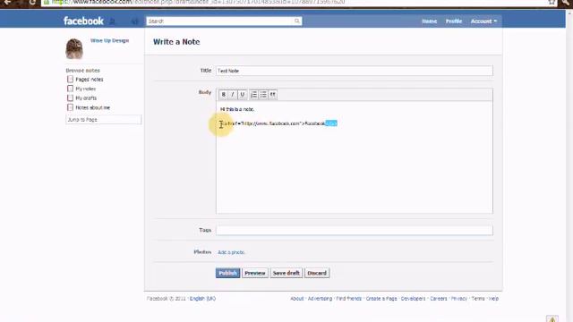Open My notes in sidebar
573x322 pixels.
[x=86, y=89]
